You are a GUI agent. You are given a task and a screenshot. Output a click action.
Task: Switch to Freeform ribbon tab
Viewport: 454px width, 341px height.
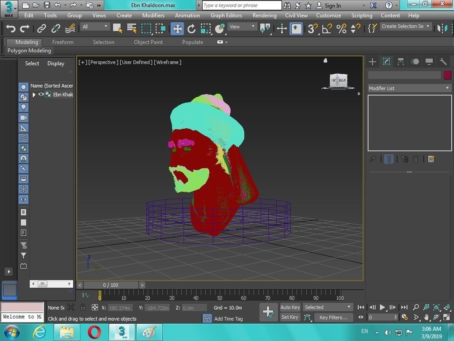[x=63, y=42]
